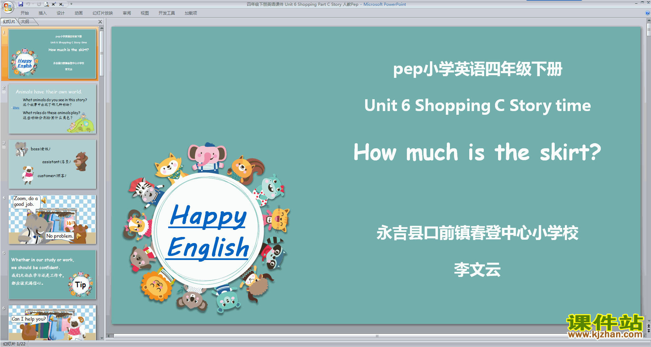Open the 视图 ribbon tab

(x=145, y=13)
